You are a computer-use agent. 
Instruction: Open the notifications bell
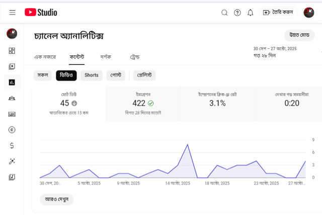250,13
